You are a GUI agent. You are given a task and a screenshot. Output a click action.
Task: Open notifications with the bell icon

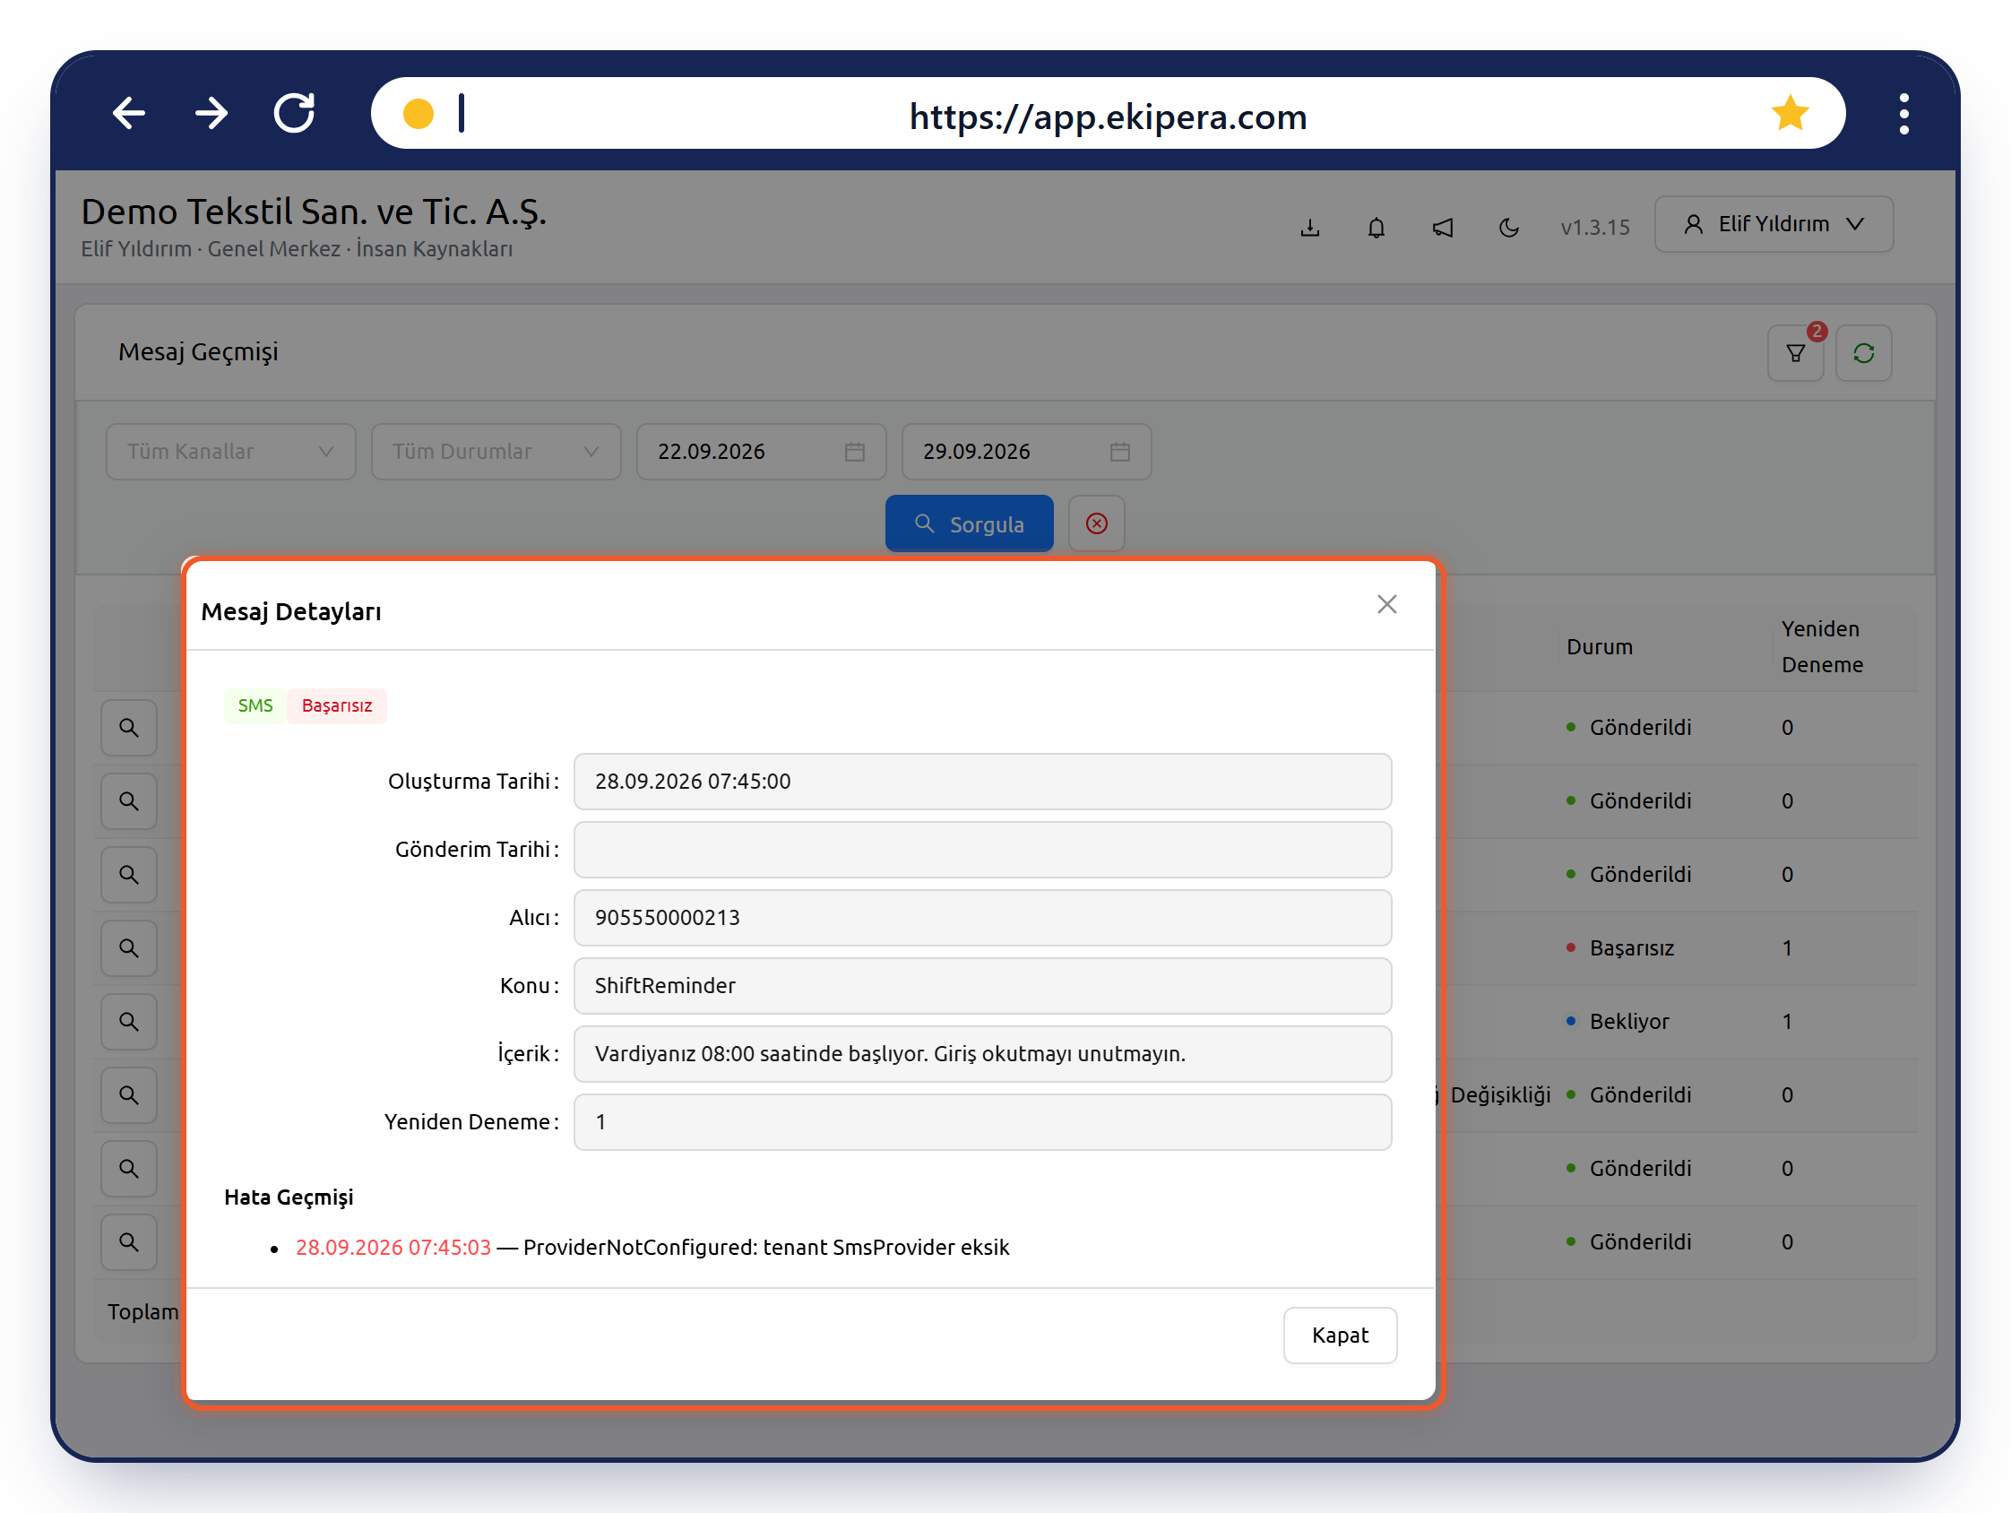click(1376, 227)
